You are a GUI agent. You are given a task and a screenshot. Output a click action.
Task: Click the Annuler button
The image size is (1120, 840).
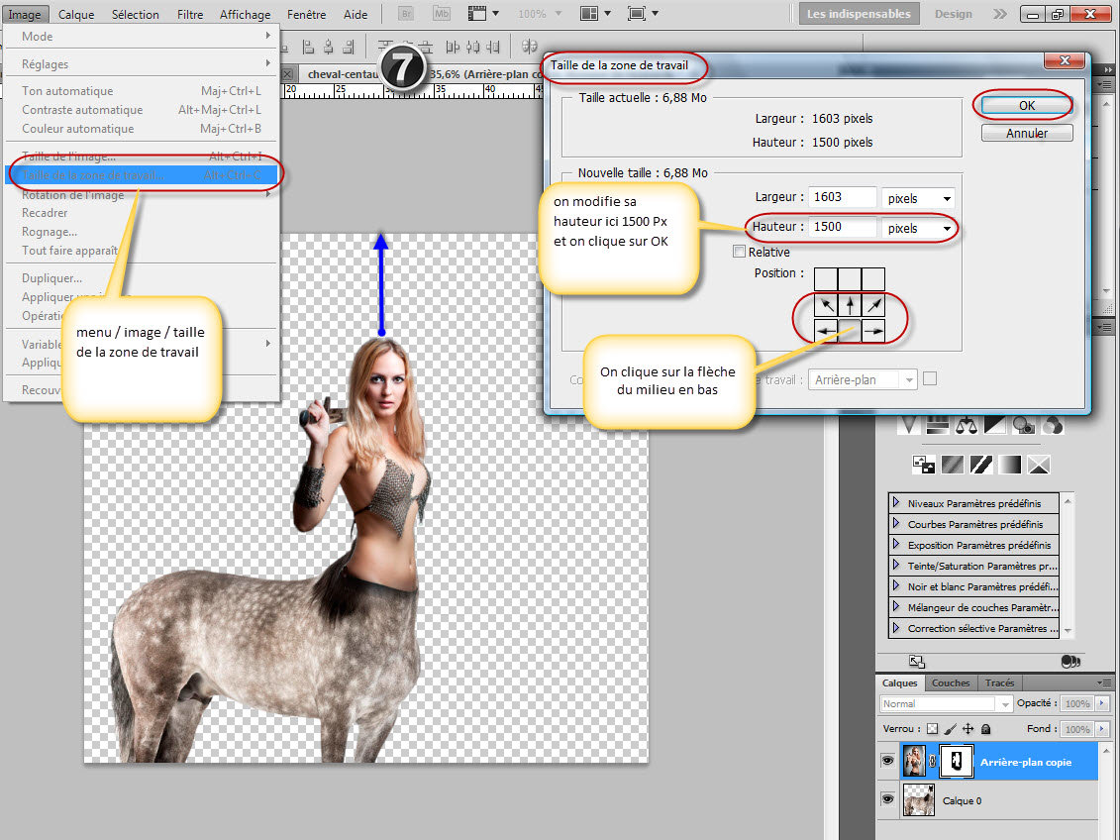(1027, 133)
